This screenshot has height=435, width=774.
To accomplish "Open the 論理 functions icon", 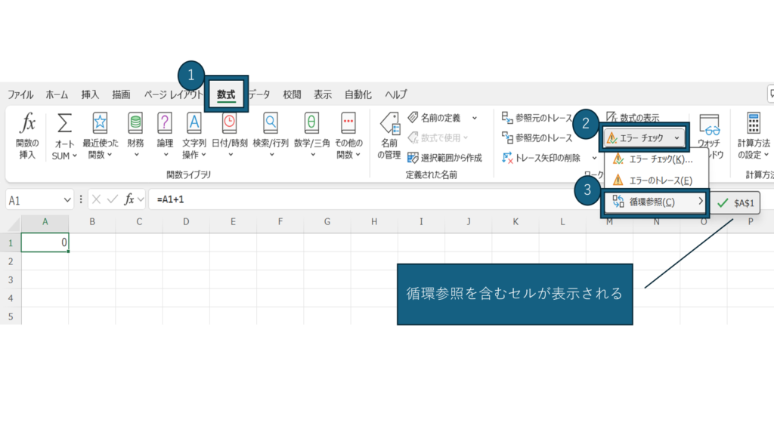I will [164, 123].
